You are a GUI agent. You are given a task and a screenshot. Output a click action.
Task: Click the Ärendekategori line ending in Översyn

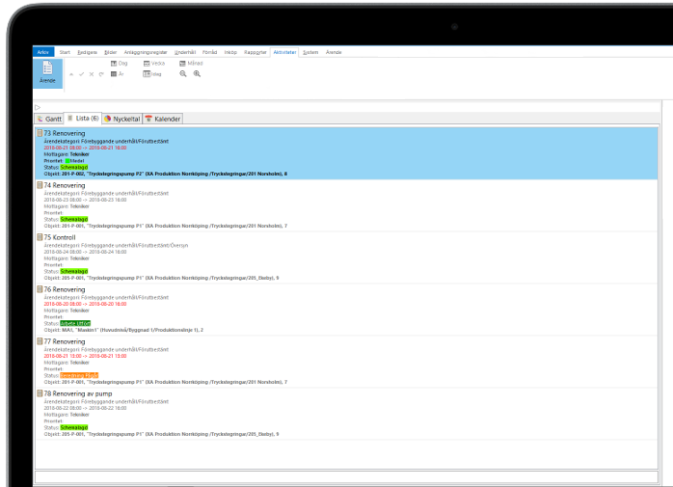point(116,245)
